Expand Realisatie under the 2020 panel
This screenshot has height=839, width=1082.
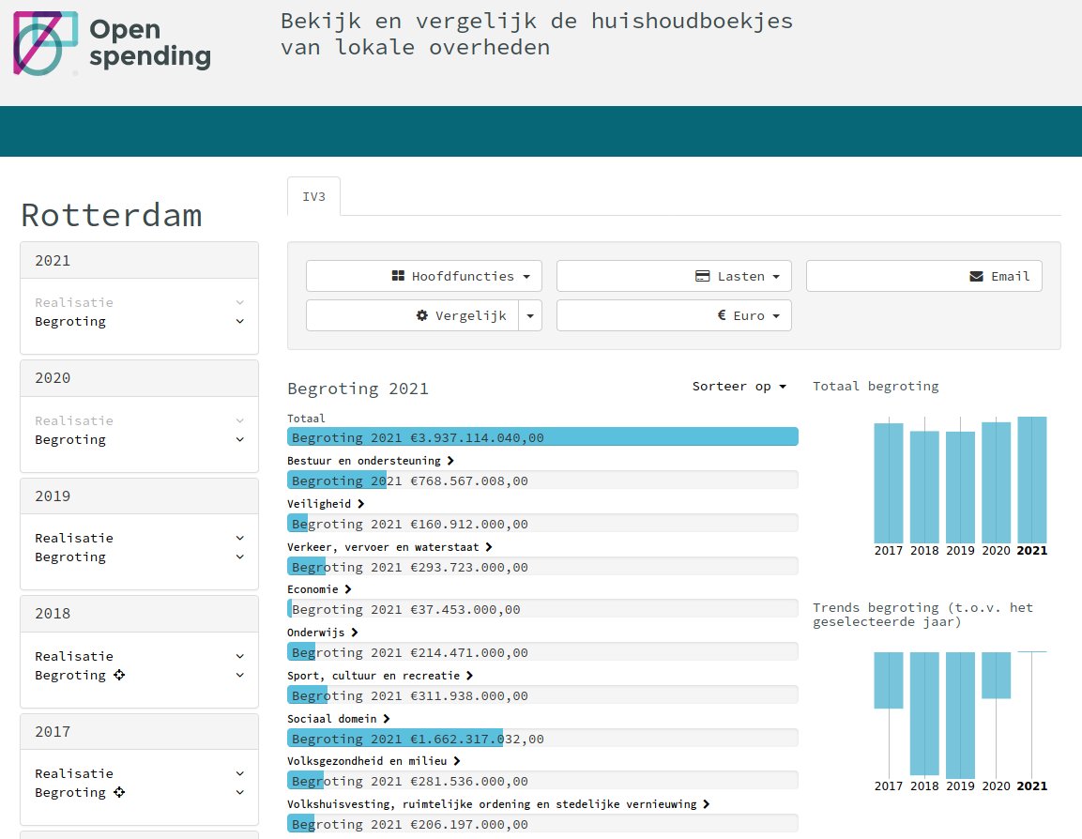139,420
